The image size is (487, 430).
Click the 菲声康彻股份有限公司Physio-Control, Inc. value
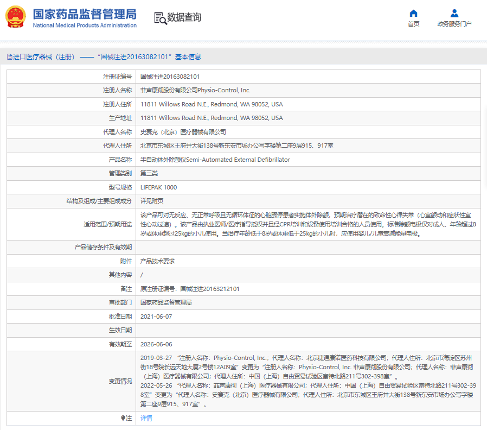(195, 90)
